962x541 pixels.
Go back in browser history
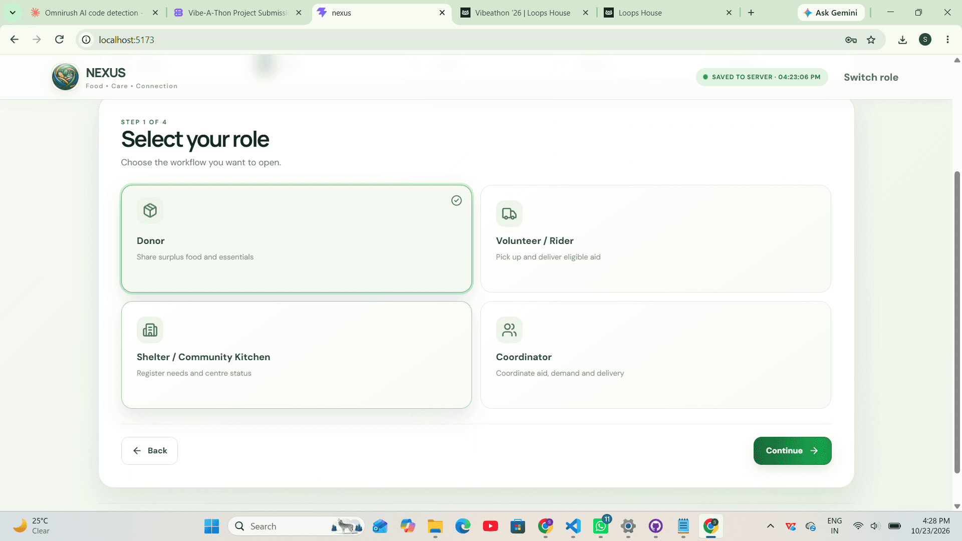[x=15, y=40]
